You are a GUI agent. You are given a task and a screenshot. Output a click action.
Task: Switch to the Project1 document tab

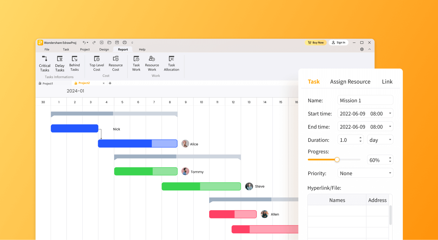[48, 83]
